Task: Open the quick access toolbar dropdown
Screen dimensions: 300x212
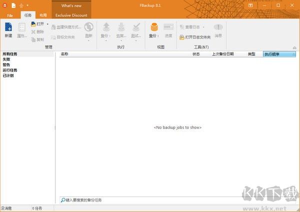Action: [x=27, y=5]
